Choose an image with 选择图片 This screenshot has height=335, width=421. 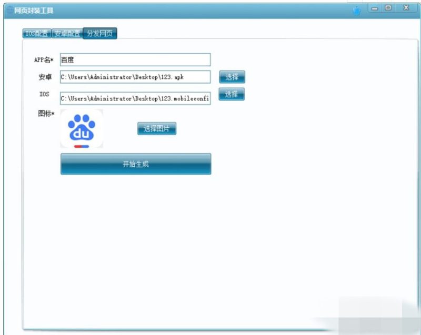[x=156, y=129]
